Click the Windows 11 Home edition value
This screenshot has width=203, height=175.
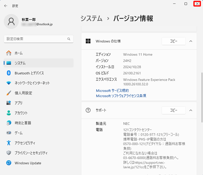pyautogui.click(x=138, y=54)
